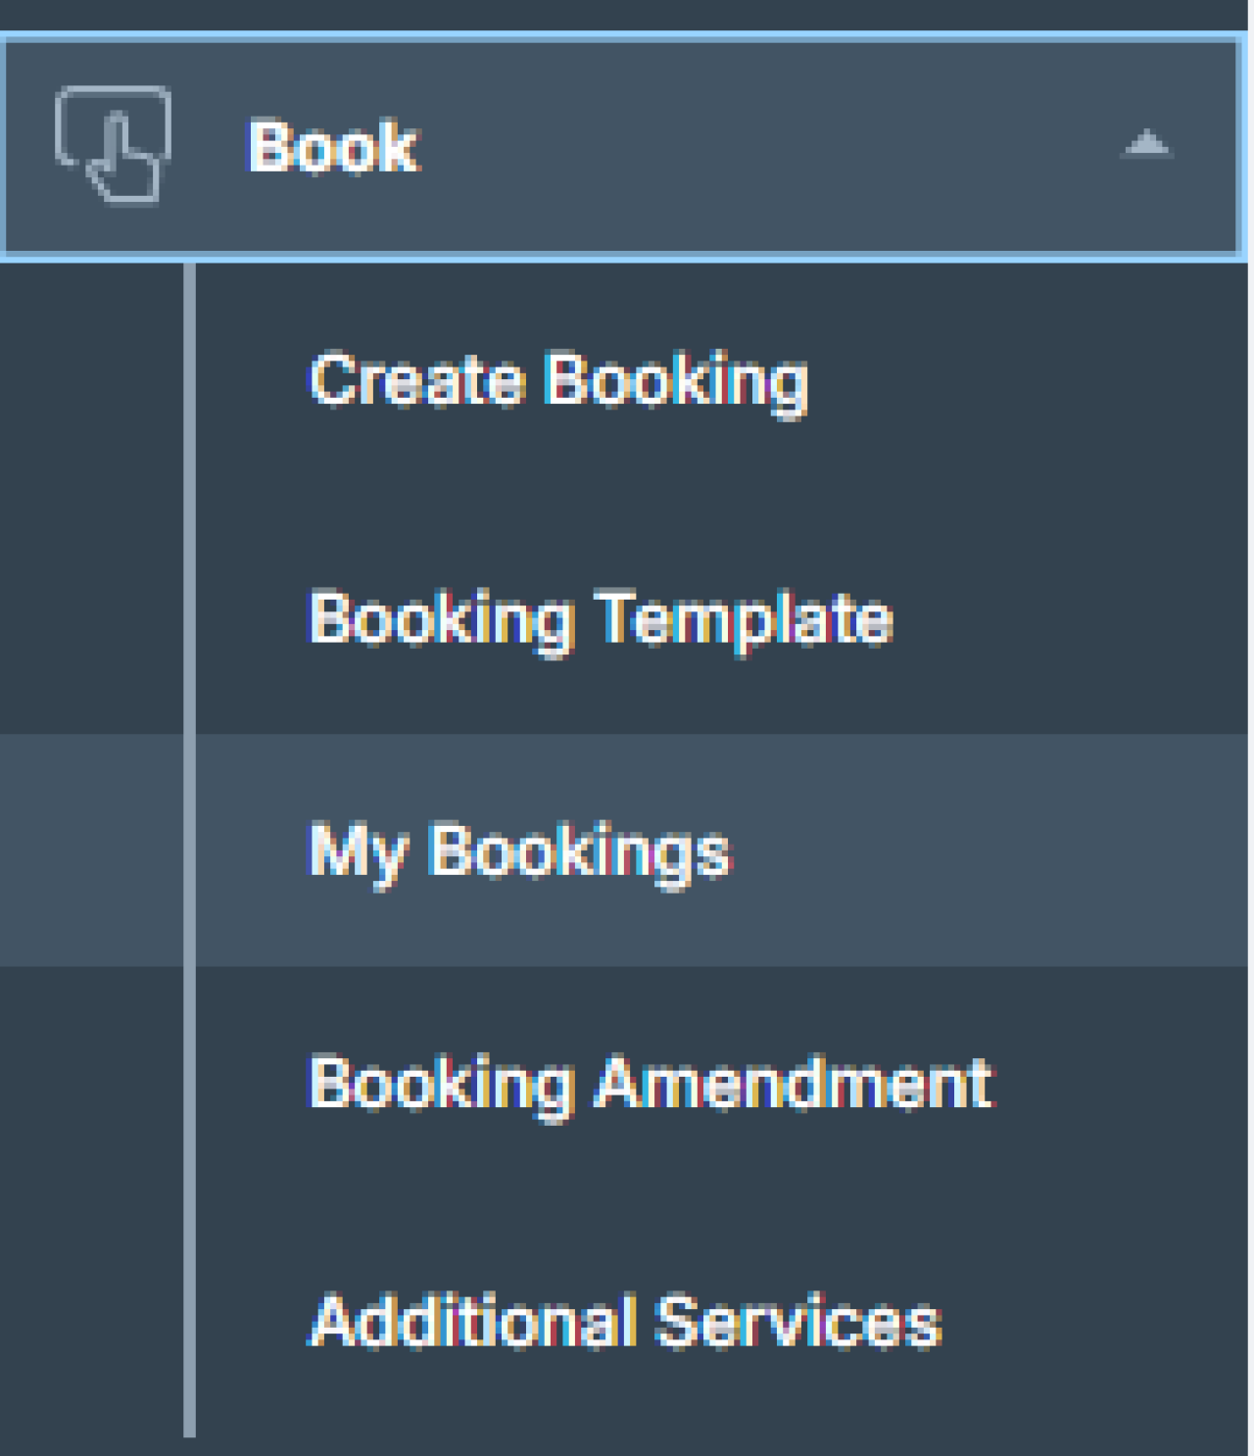Image resolution: width=1254 pixels, height=1456 pixels.
Task: Click the Book panel header bar
Action: pos(627,145)
